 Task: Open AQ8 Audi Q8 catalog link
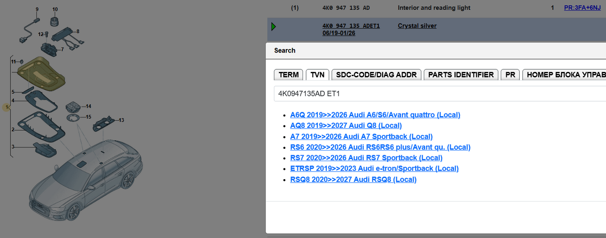pos(346,125)
